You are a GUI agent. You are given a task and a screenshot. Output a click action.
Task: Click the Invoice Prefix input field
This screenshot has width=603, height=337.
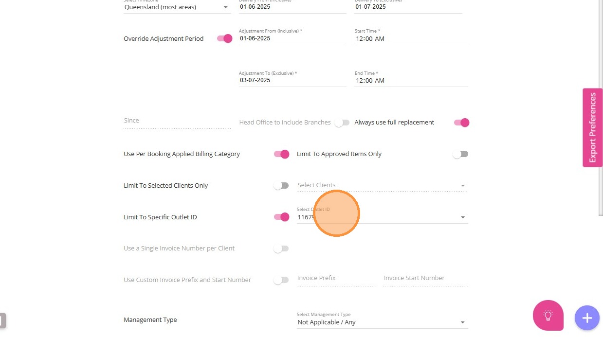click(x=335, y=278)
